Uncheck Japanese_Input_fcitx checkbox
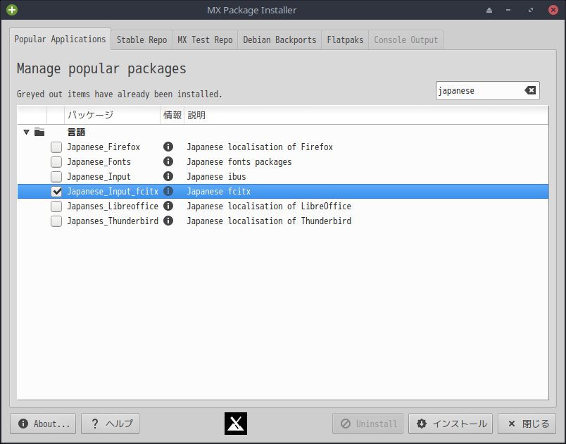 (56, 192)
